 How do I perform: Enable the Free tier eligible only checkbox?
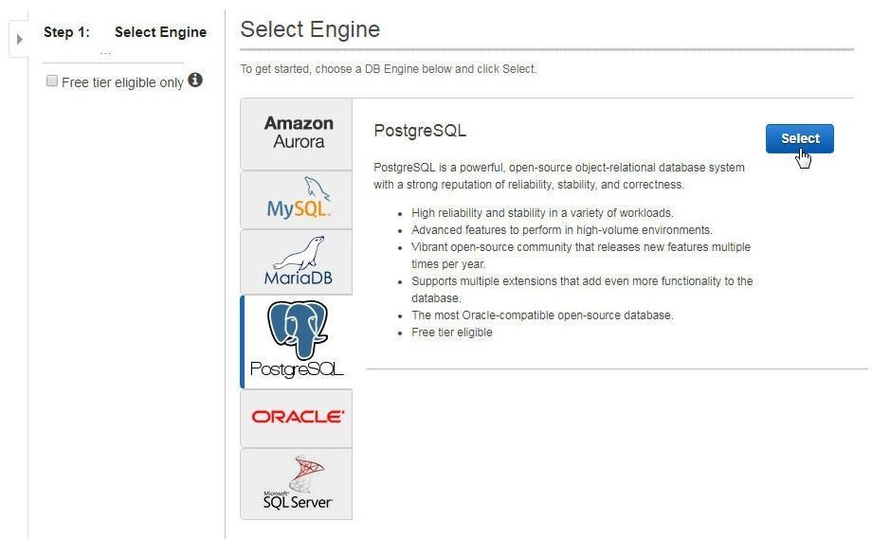click(x=52, y=81)
